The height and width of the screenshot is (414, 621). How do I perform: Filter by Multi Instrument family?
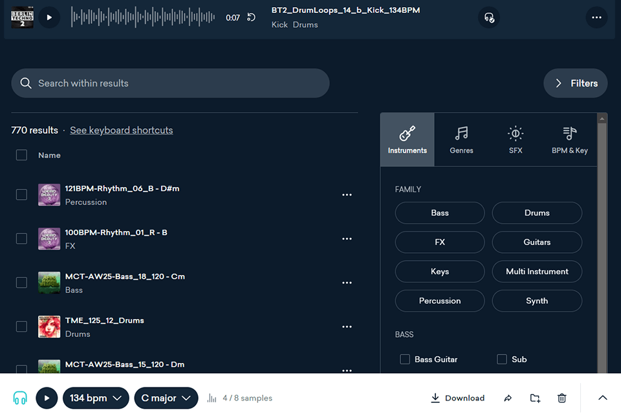pos(537,272)
